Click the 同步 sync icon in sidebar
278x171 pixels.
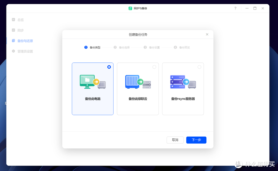pos(13,30)
